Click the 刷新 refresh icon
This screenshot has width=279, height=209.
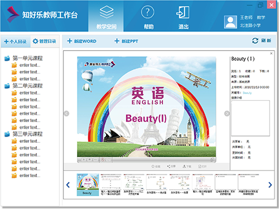255,41
